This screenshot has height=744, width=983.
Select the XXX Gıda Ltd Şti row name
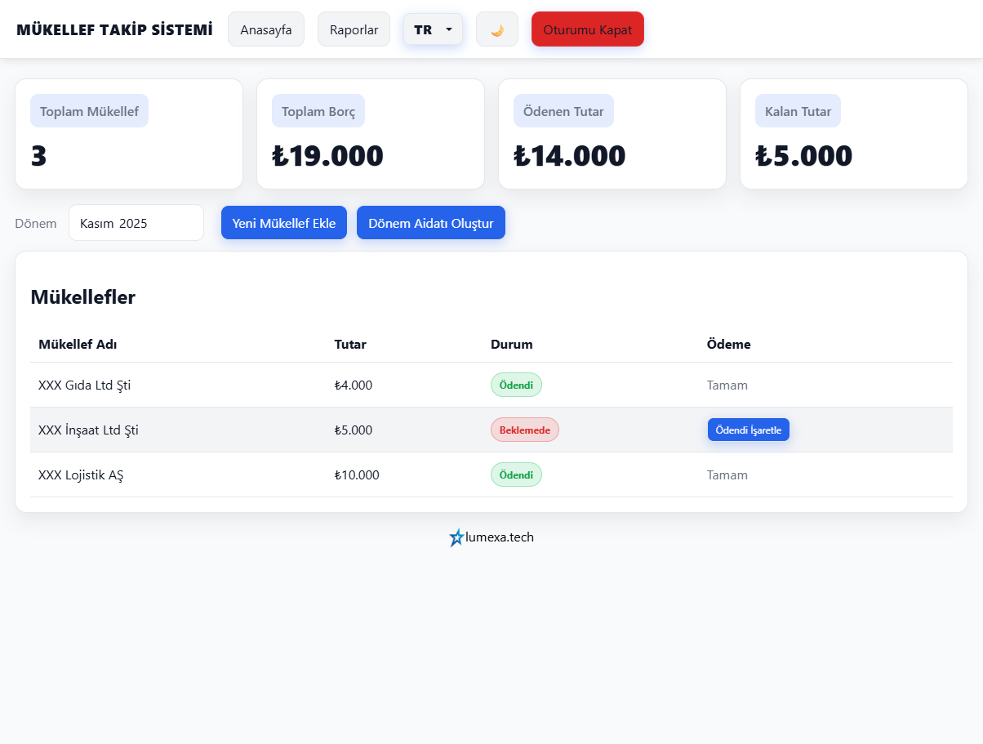84,385
